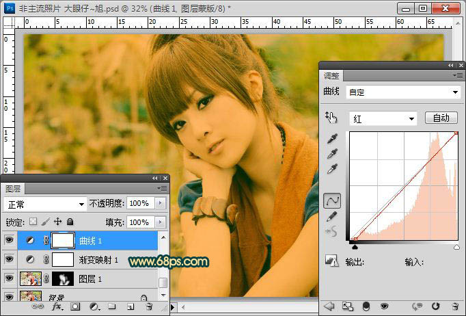
Task: Expand the 自定 curves preset dropdown
Action: point(404,92)
